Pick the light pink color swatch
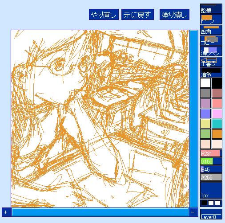 (x=217, y=113)
